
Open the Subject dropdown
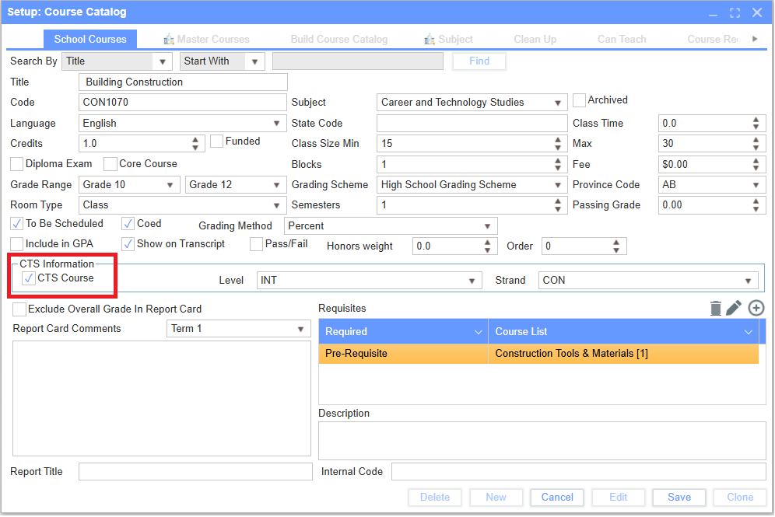tap(558, 103)
